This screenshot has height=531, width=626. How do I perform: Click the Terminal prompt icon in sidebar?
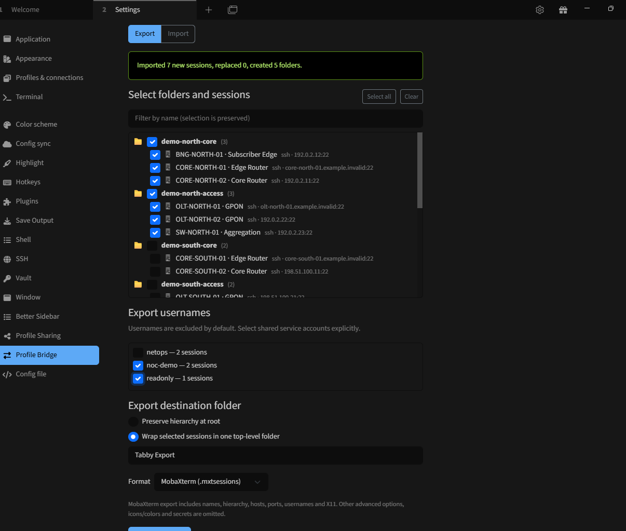(x=7, y=97)
